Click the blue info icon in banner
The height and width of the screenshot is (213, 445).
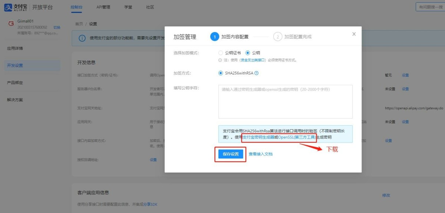coord(82,38)
